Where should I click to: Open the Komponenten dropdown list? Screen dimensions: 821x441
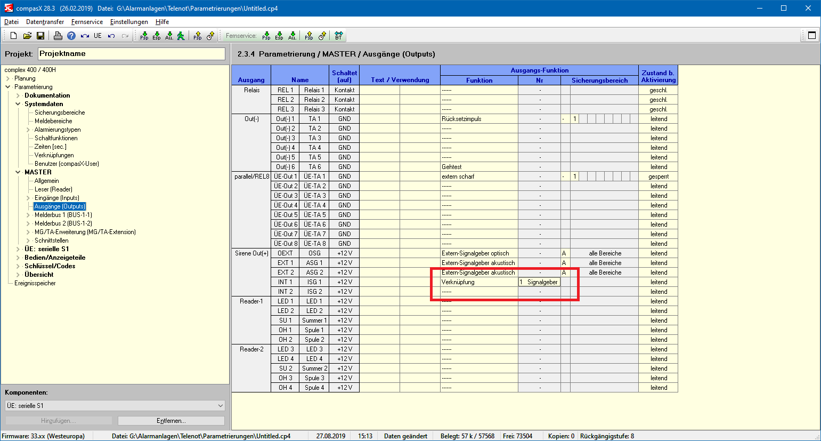[221, 406]
